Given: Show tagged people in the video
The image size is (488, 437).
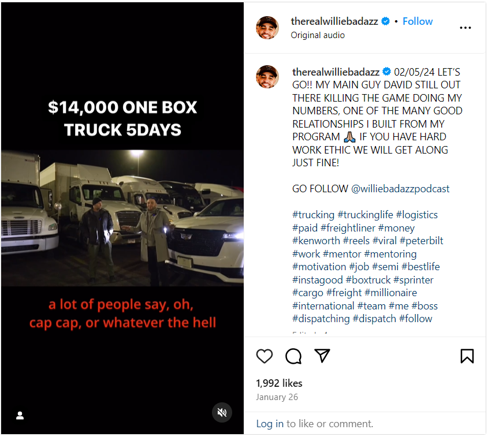Looking at the screenshot, I should click(20, 415).
